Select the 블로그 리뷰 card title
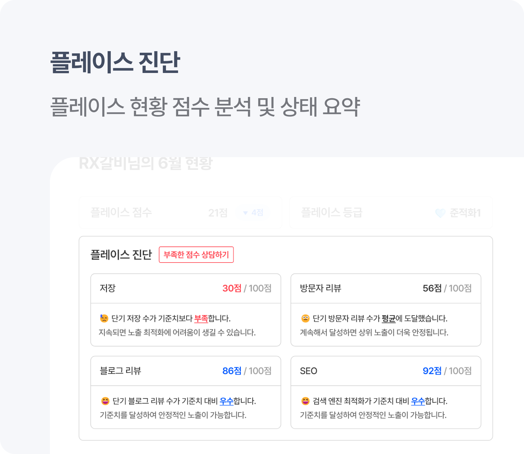 (120, 371)
